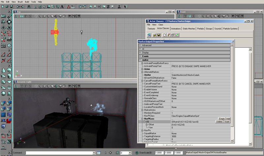The width and height of the screenshot is (264, 156).
Task: Switch to the Static Meshes tab
Action: click(x=189, y=29)
